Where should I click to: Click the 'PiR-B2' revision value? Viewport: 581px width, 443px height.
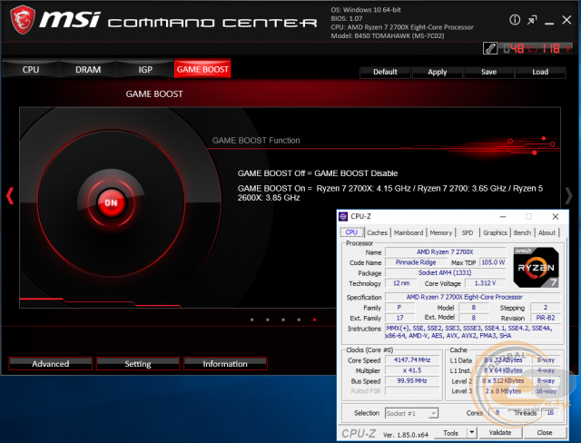[x=546, y=318]
